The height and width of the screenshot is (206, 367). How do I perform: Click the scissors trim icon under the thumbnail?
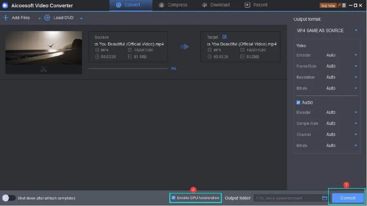point(44,69)
